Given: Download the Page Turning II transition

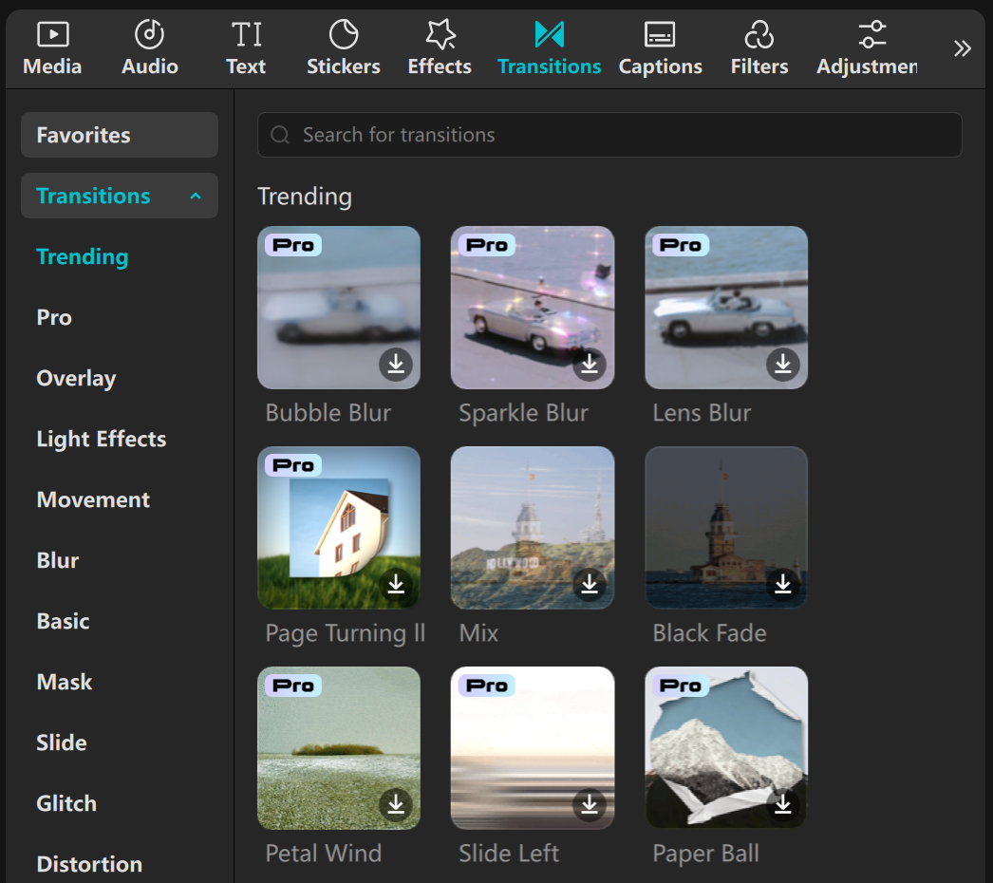Looking at the screenshot, I should coord(396,584).
